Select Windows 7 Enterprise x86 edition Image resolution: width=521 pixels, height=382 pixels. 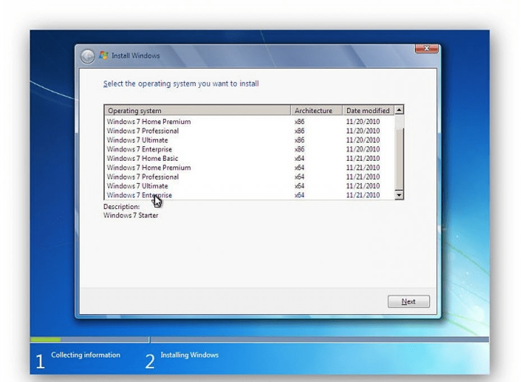(139, 149)
